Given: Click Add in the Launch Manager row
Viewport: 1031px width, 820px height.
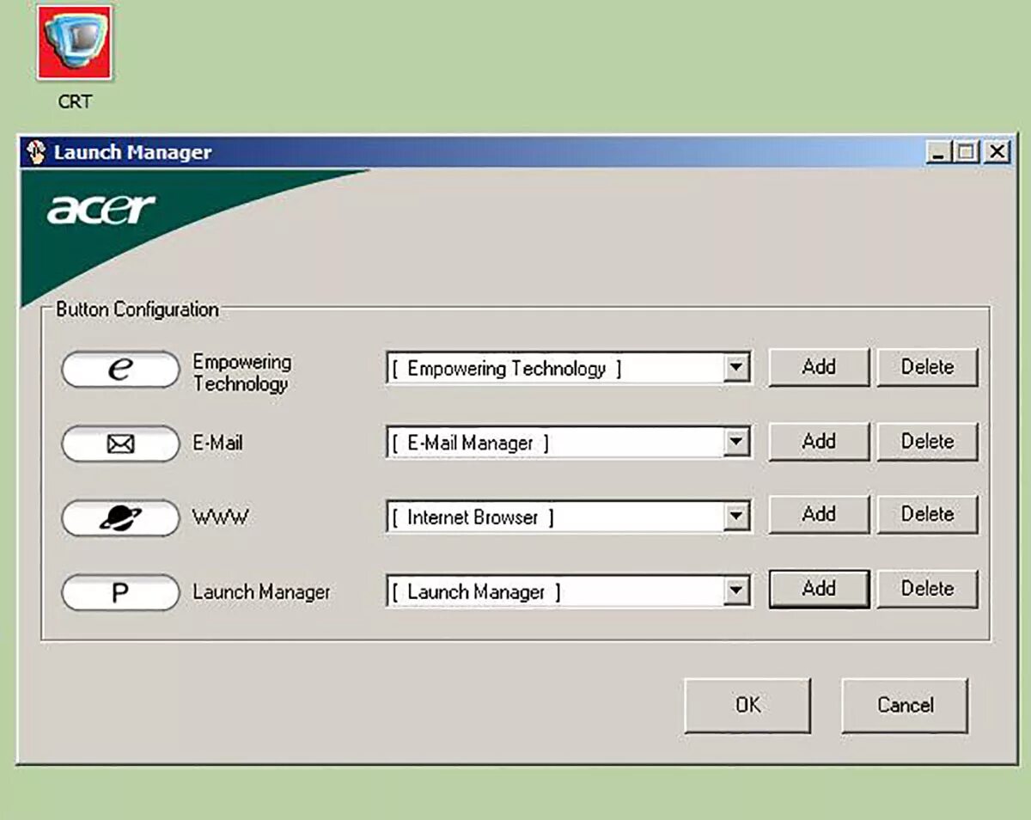Looking at the screenshot, I should 819,589.
